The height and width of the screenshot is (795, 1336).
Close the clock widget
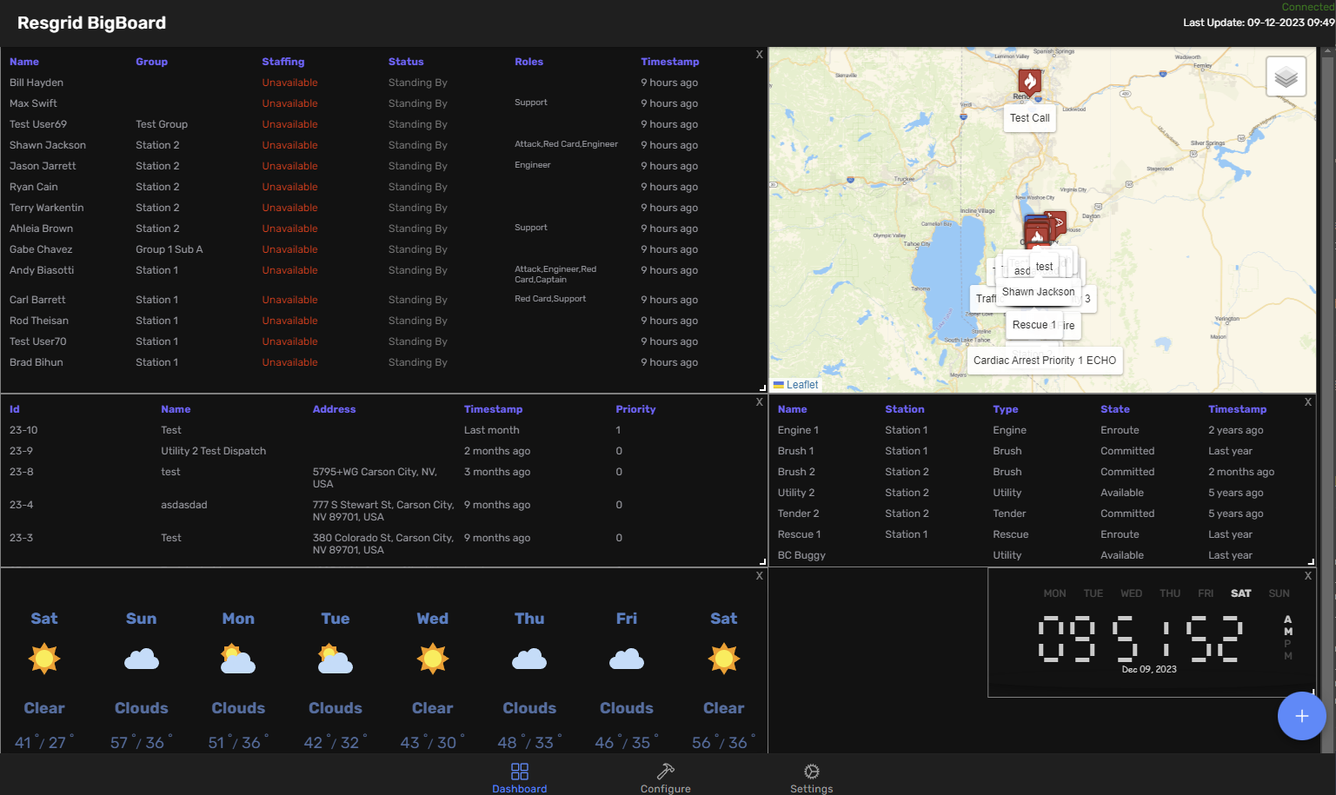tap(1307, 576)
